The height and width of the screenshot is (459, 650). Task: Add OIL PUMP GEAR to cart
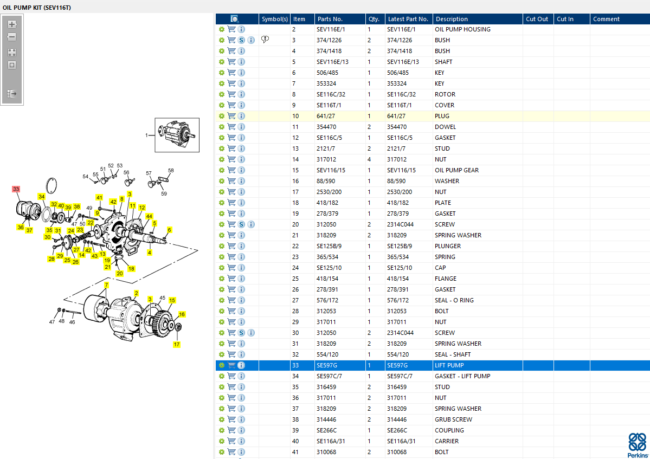(231, 170)
